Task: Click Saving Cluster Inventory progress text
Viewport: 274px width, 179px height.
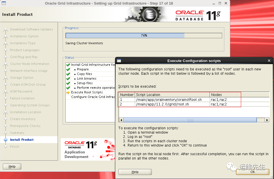Action: (x=84, y=43)
